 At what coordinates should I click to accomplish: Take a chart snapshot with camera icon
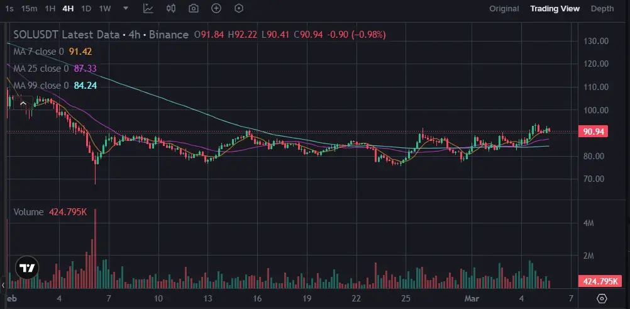pyautogui.click(x=194, y=9)
